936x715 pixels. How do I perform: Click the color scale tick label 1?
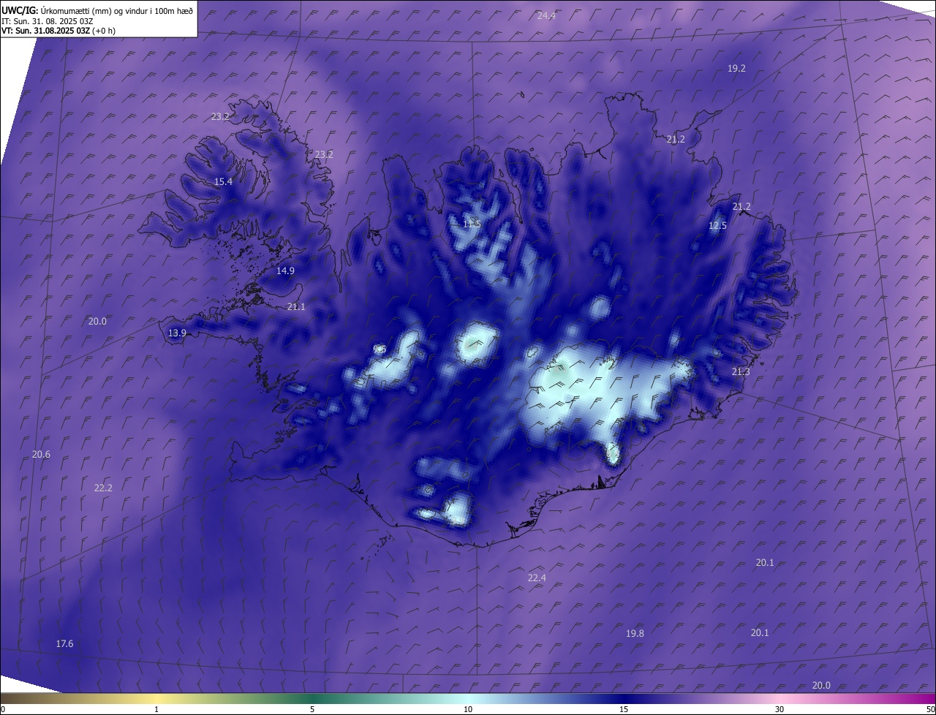point(156,709)
